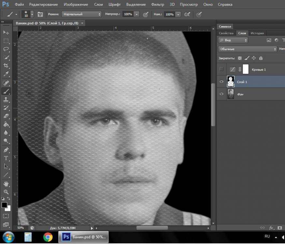This screenshot has width=285, height=244.
Task: Open Google Chrome from the taskbar
Action: [x=48, y=237]
